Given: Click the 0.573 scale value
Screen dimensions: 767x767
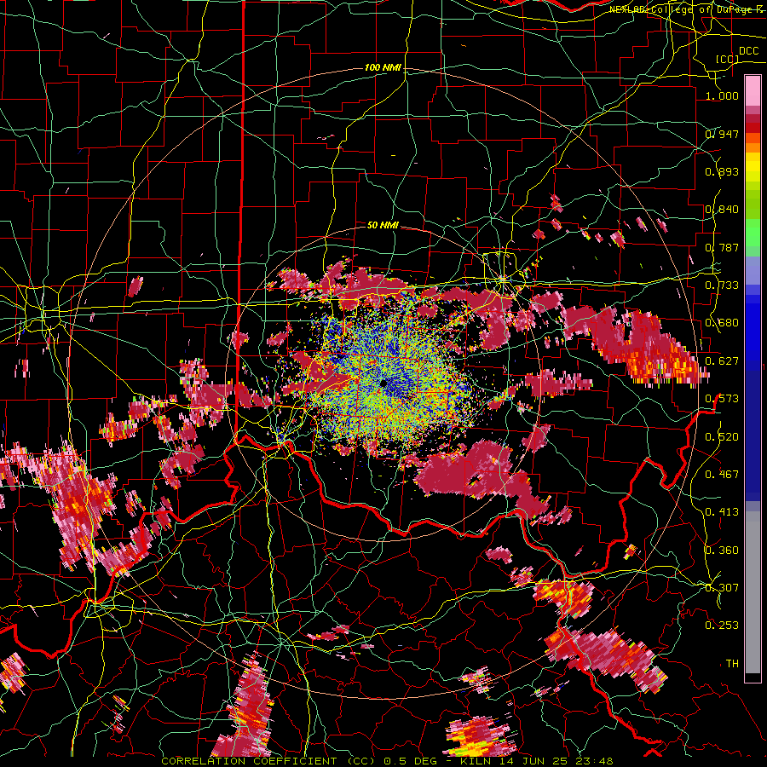Looking at the screenshot, I should (x=722, y=399).
